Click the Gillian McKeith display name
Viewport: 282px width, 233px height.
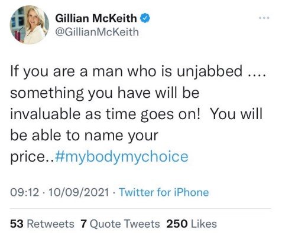point(96,18)
